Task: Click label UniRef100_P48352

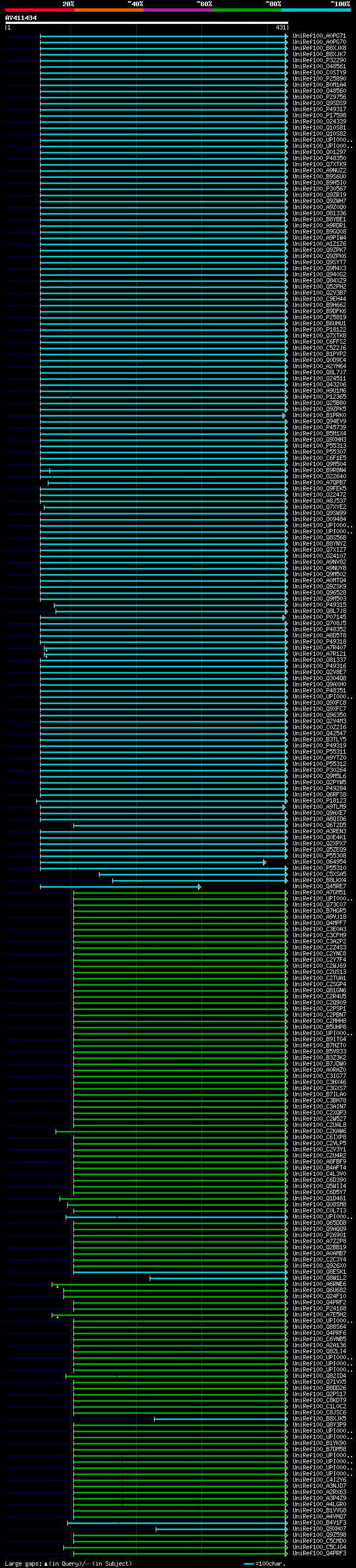Action: tap(319, 630)
